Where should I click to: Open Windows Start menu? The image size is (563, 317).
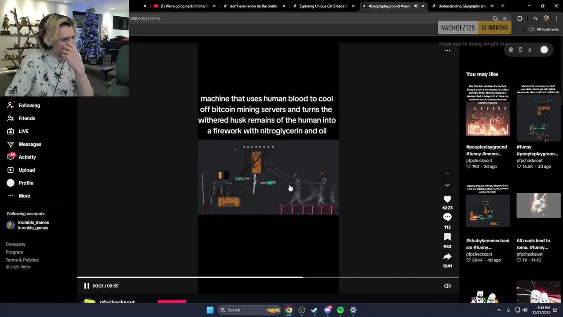pyautogui.click(x=210, y=310)
